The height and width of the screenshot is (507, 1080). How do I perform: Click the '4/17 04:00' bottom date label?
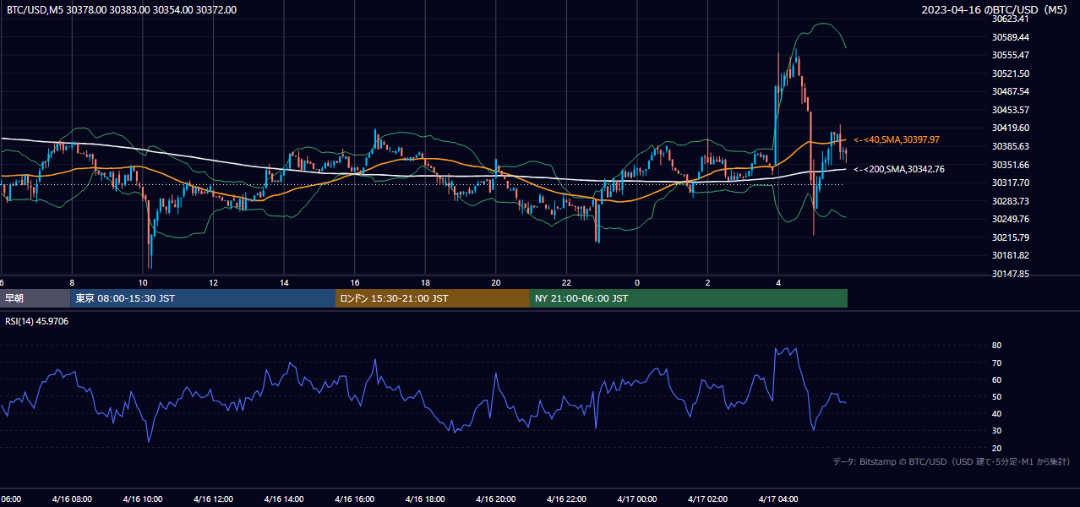point(778,499)
